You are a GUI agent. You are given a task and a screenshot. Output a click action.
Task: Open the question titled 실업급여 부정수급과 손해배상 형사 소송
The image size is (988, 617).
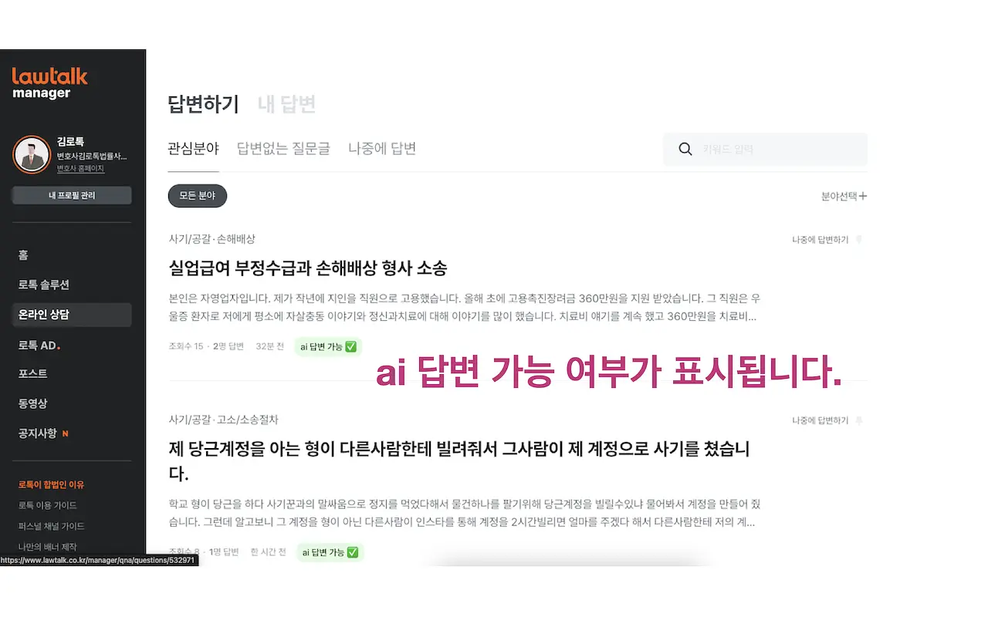[x=308, y=268]
